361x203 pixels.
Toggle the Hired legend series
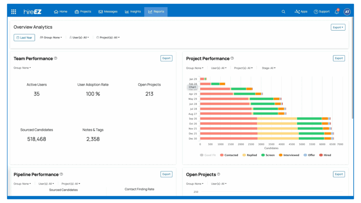325,155
